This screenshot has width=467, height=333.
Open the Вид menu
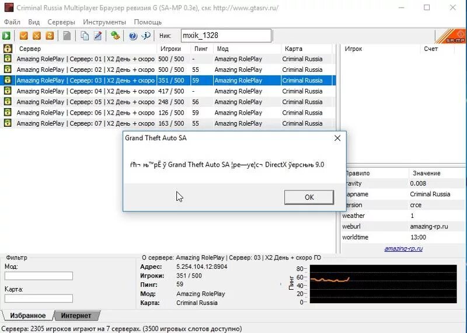(x=34, y=22)
